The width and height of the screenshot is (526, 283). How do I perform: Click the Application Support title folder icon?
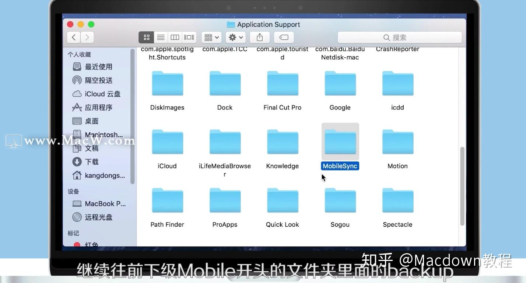[231, 24]
